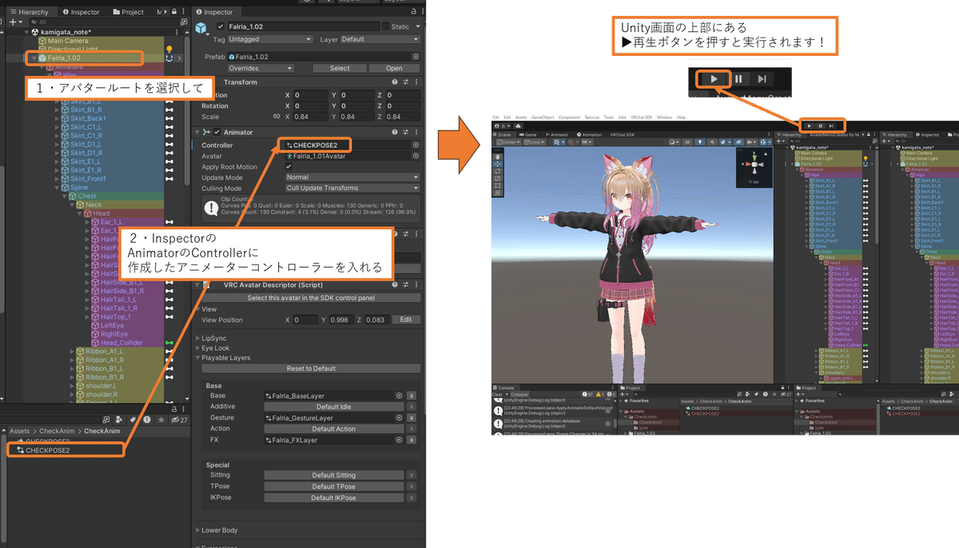The width and height of the screenshot is (959, 548).
Task: Select the Head object cube icon
Action: pos(88,213)
